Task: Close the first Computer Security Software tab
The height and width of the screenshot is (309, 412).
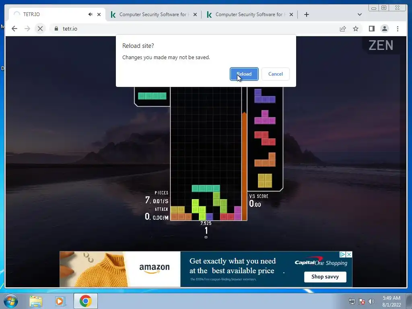Action: 195,14
